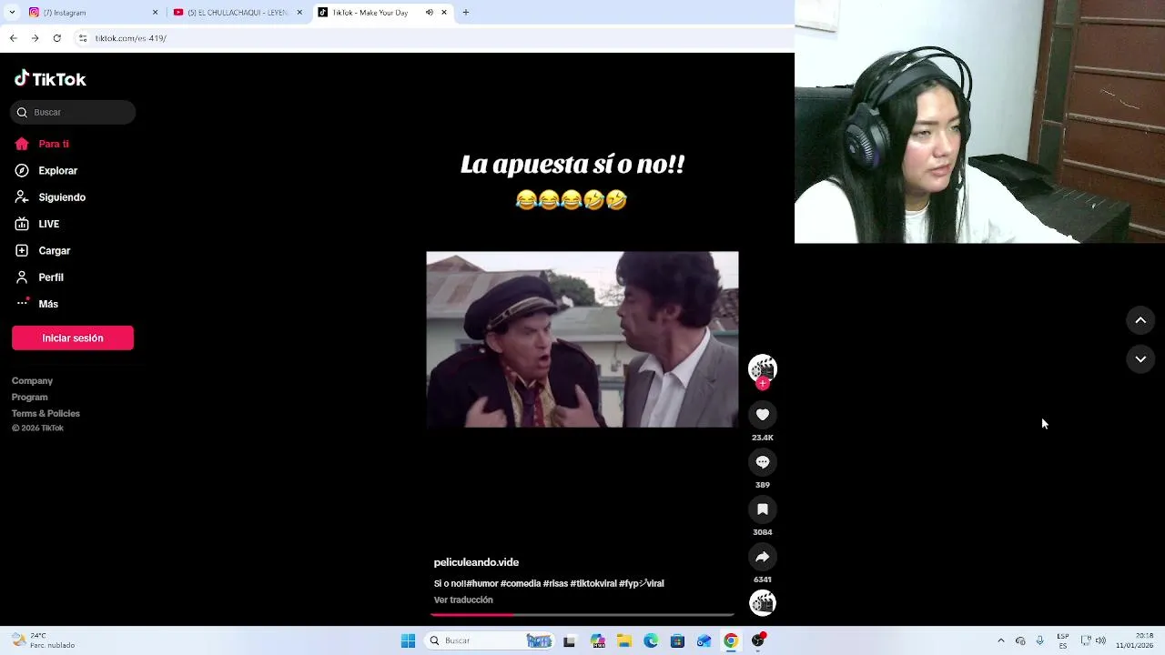Click the TikTok logo

point(50,79)
